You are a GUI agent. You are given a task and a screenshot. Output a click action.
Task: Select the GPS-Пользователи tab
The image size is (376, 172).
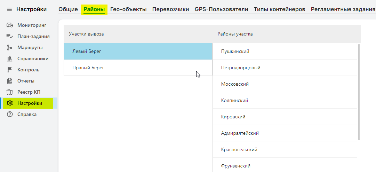pos(221,9)
